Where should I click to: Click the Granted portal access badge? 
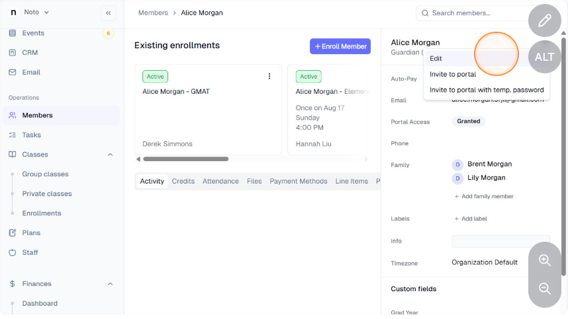(469, 122)
